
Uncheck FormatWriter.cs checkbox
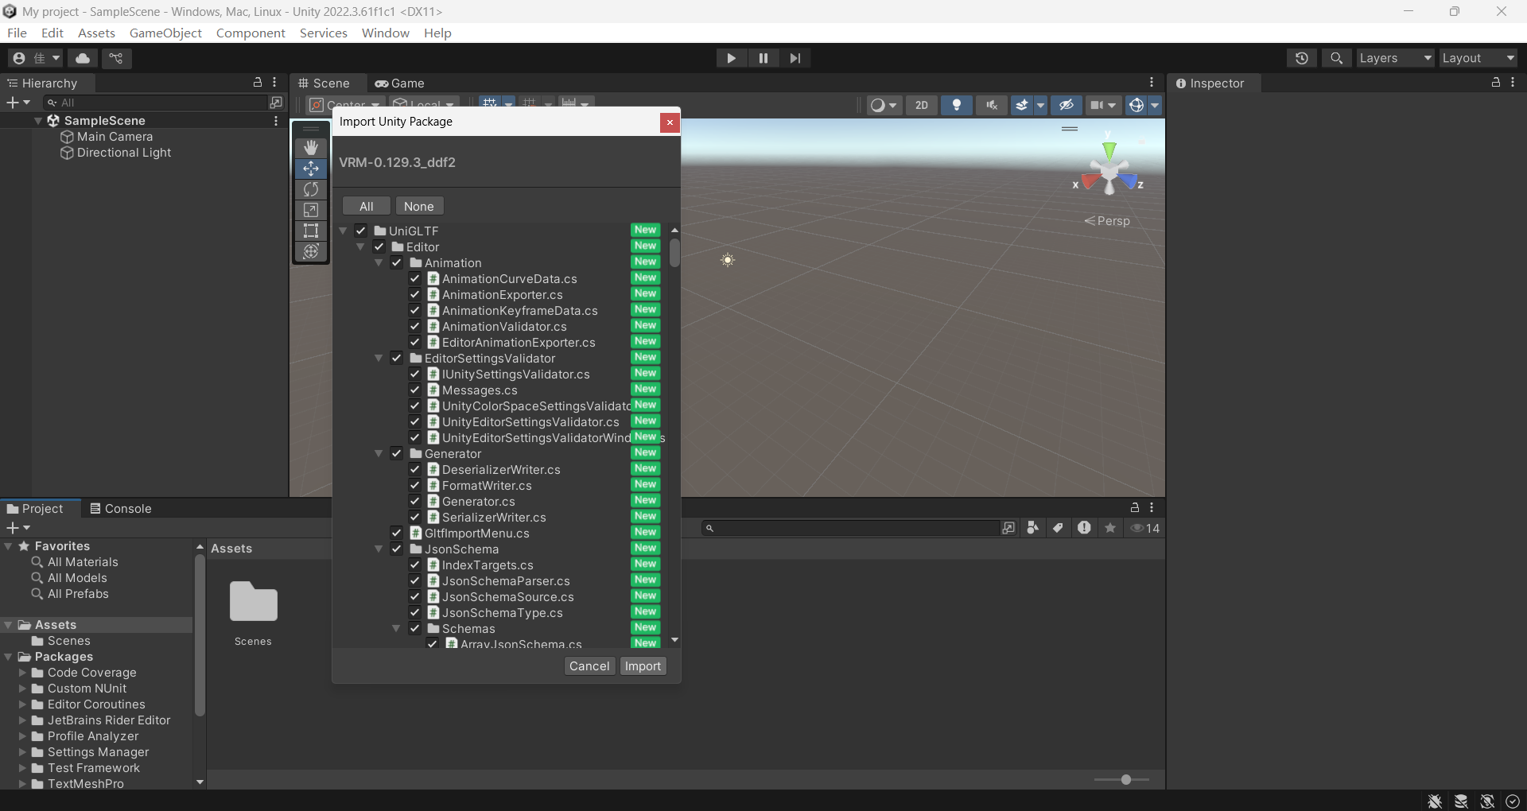[x=414, y=485]
